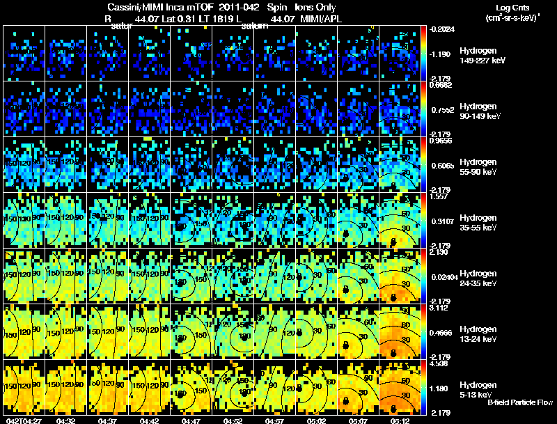Select the 'Hydrogen 35-55 keV' row label

(478, 223)
